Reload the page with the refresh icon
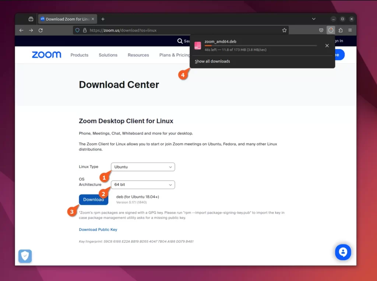This screenshot has height=281, width=377. tap(40, 30)
